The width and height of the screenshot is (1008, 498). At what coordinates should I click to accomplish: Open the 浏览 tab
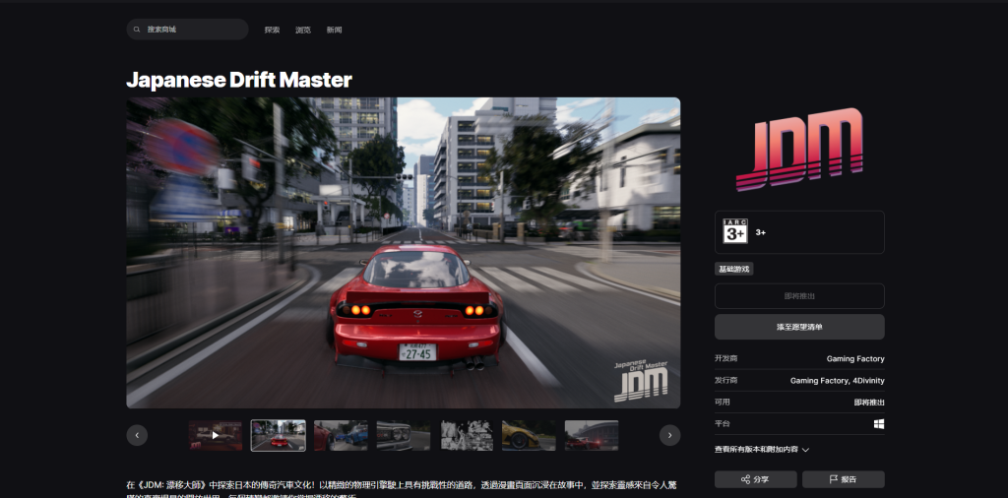tap(303, 31)
